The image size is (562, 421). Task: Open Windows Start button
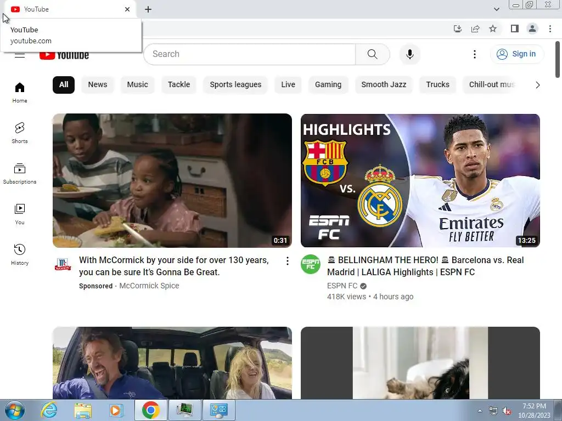coord(15,410)
